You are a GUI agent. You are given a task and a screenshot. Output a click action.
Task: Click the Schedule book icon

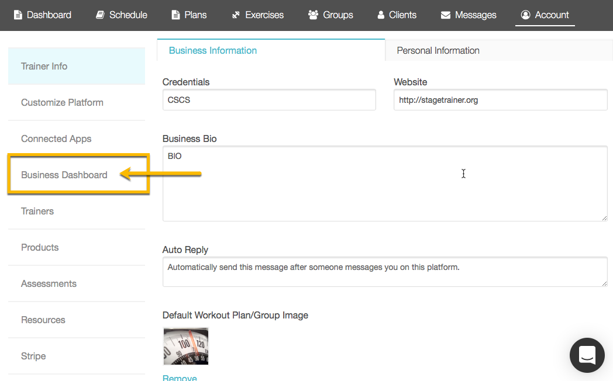point(100,15)
